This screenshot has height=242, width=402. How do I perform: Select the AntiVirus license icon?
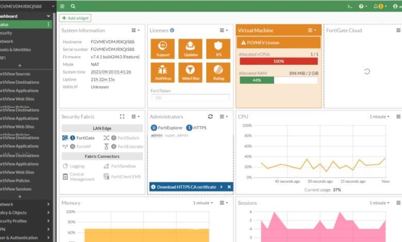point(163,73)
